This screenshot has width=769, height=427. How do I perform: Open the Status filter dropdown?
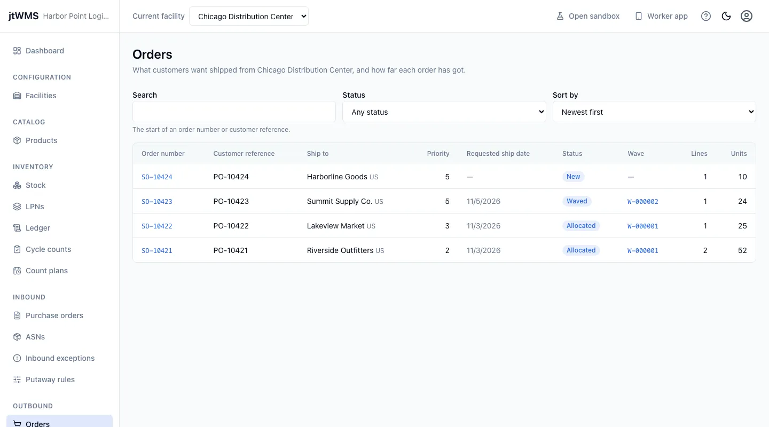[x=444, y=112]
